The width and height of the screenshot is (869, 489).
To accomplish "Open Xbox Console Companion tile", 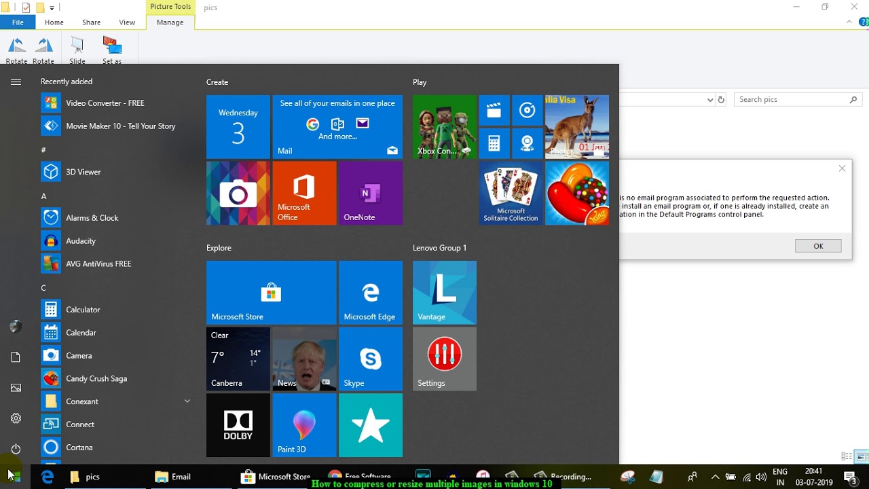I will 445,127.
